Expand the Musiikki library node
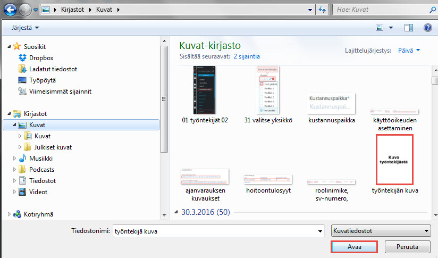Viewport: 438px width, 258px height. click(14, 158)
